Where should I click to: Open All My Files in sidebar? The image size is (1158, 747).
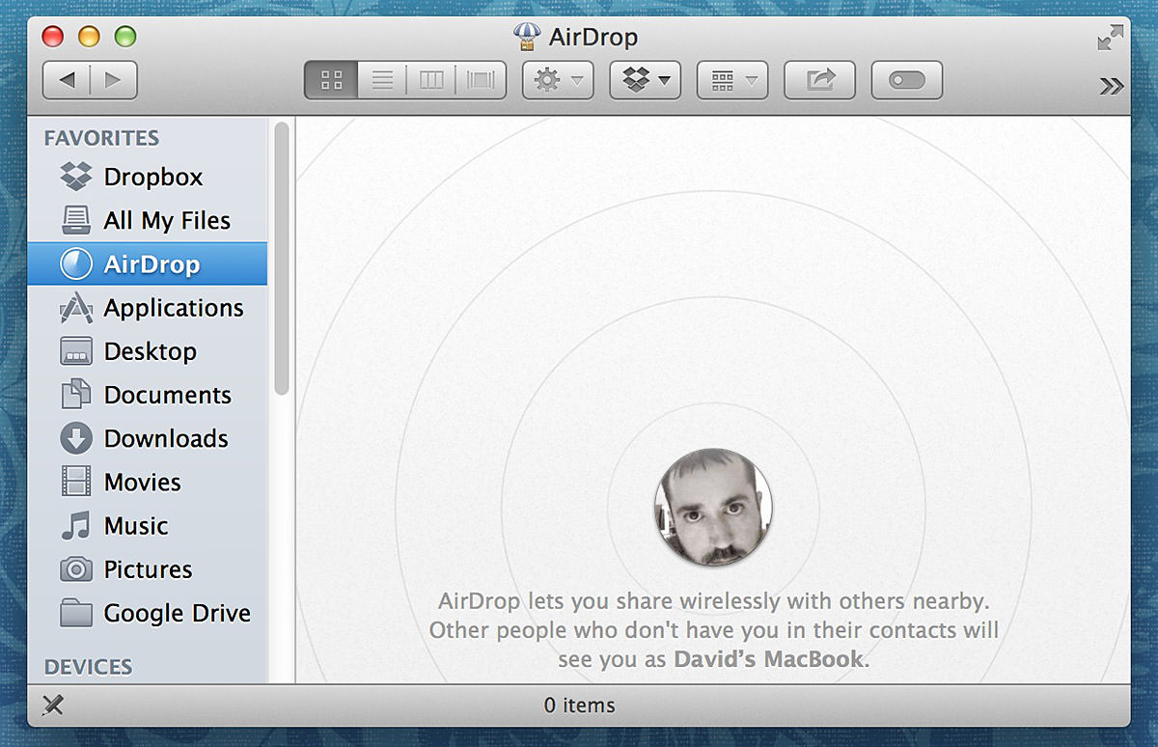148,221
